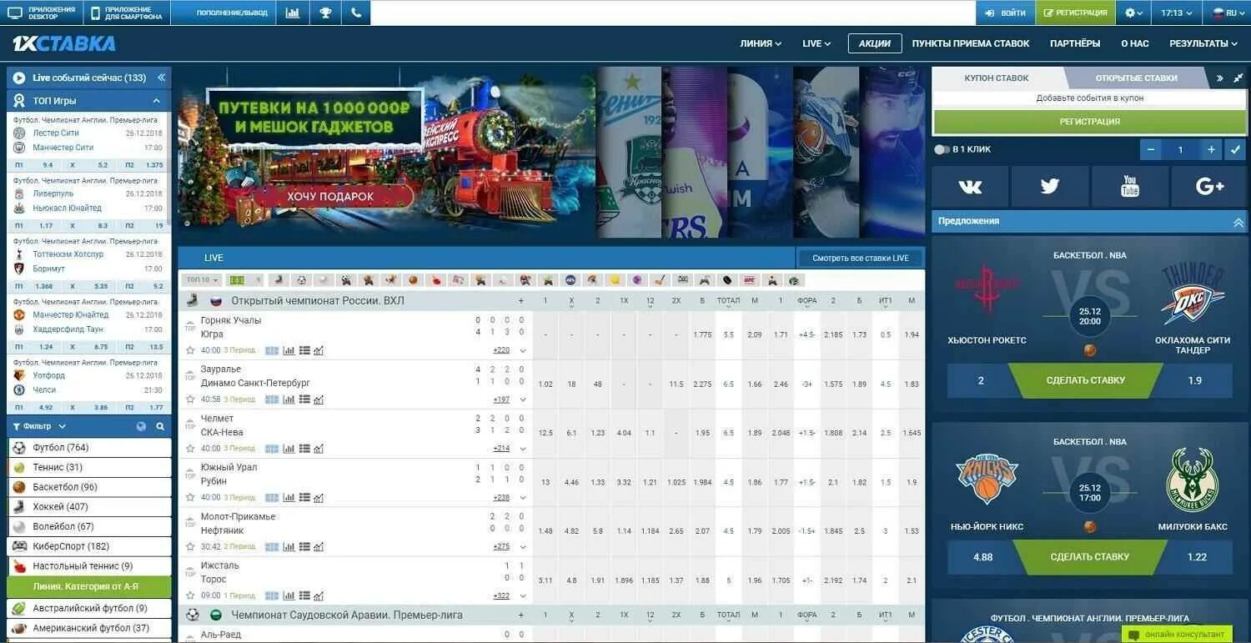The image size is (1251, 643).
Task: Click the green РЕГИСТРАЦИЯ button in coupon
Action: click(1090, 122)
